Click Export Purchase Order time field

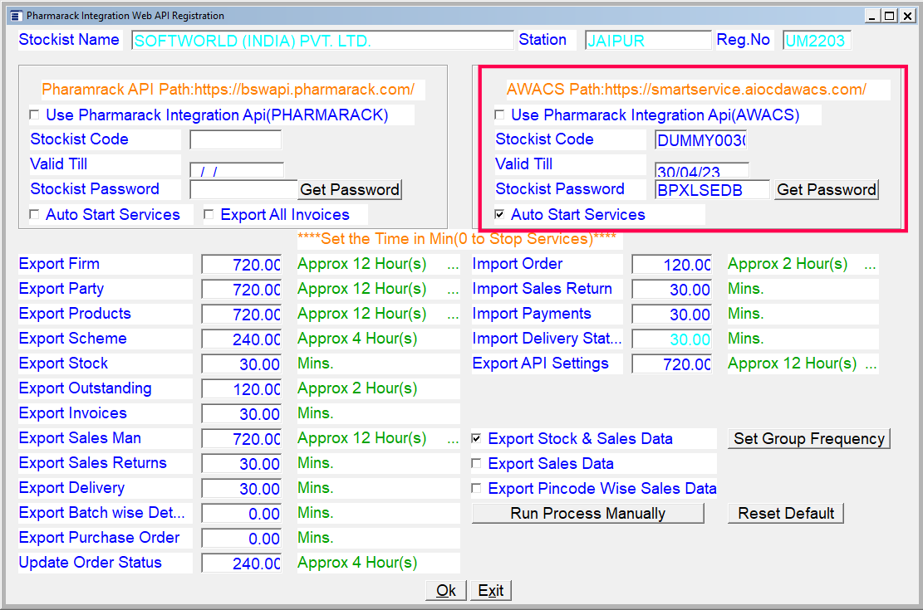point(242,539)
